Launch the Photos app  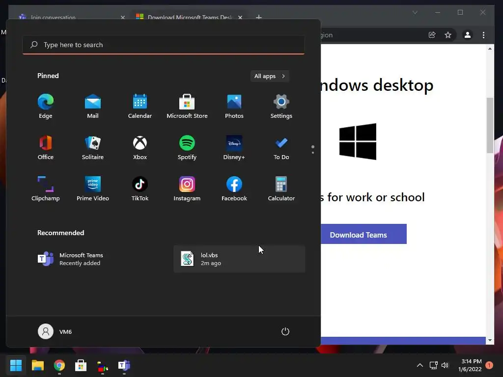tap(234, 107)
